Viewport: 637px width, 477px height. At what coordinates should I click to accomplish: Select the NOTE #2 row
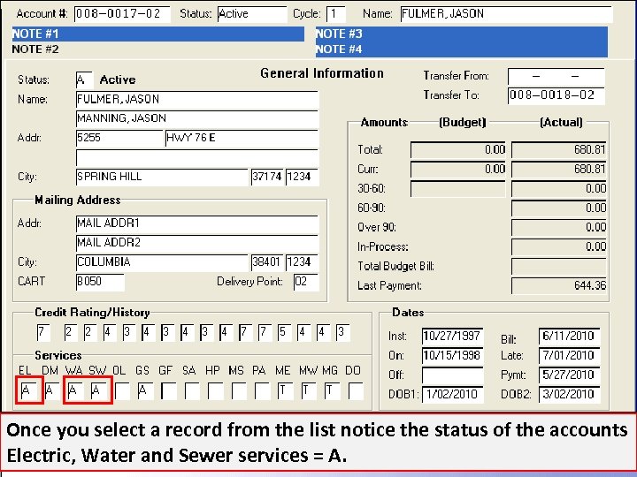point(158,49)
